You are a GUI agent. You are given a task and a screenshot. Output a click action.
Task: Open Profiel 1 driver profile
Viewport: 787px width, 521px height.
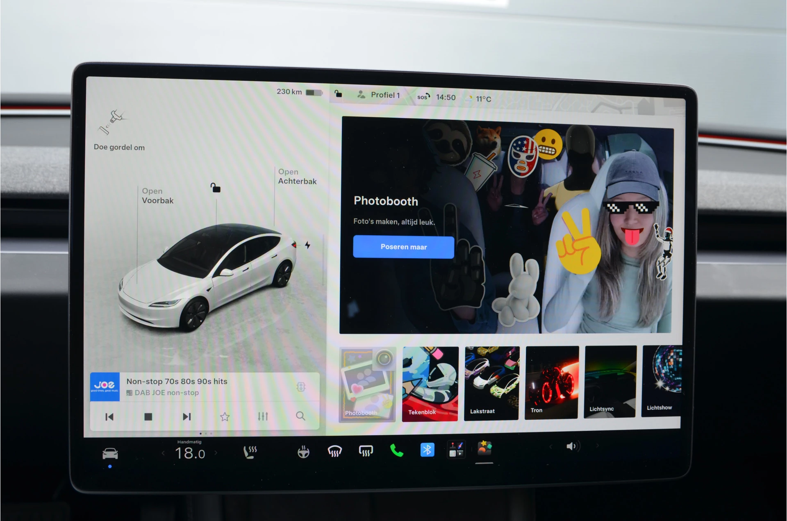(x=378, y=95)
